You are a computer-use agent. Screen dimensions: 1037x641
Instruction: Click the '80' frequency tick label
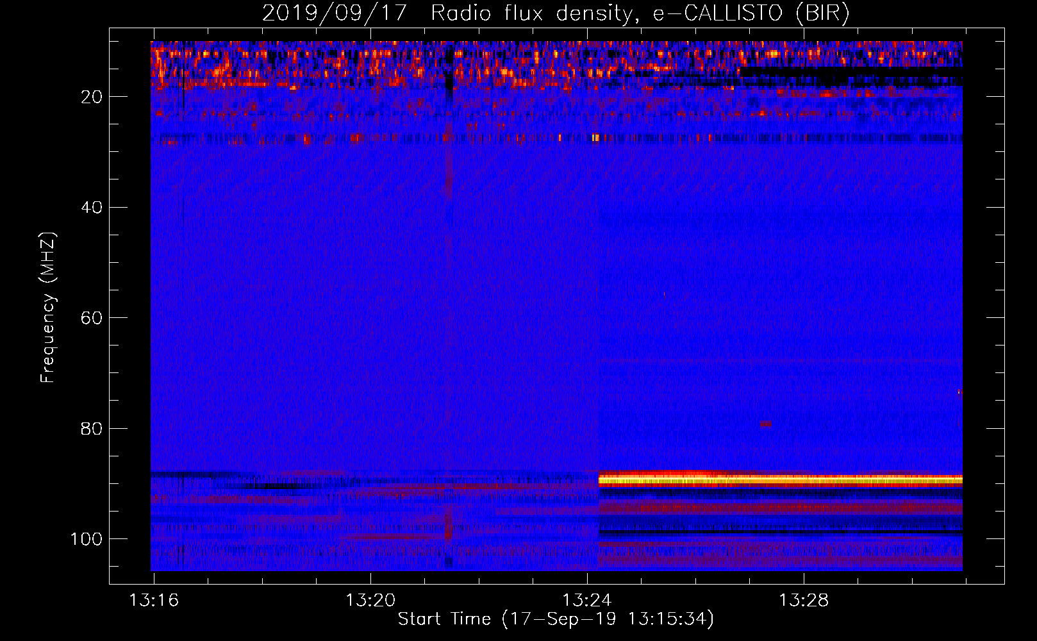point(92,429)
